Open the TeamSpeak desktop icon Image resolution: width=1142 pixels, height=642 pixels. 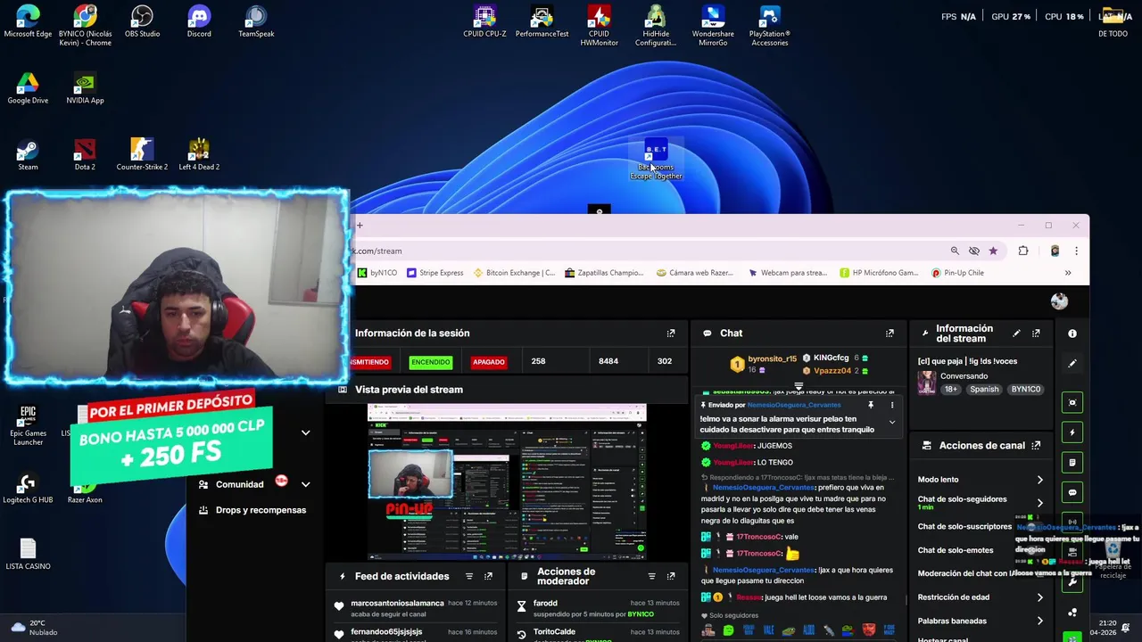pos(256,22)
